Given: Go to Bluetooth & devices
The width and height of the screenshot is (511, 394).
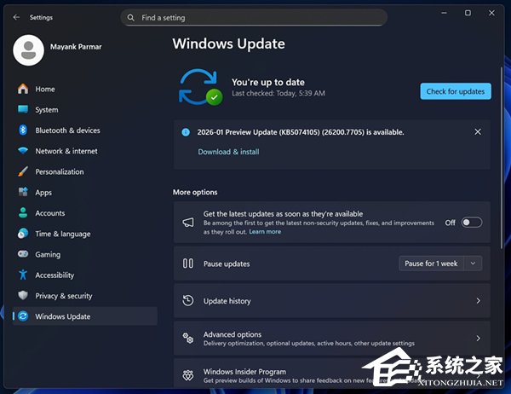Looking at the screenshot, I should click(84, 130).
